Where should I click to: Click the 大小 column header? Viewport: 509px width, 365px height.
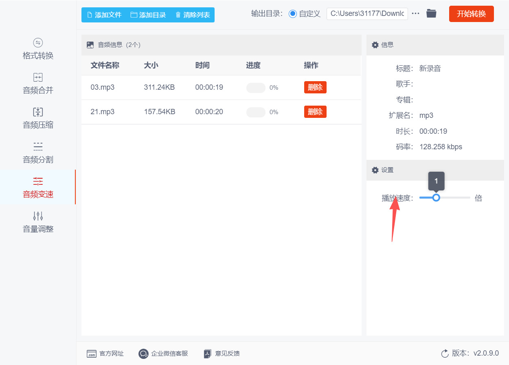click(x=151, y=65)
